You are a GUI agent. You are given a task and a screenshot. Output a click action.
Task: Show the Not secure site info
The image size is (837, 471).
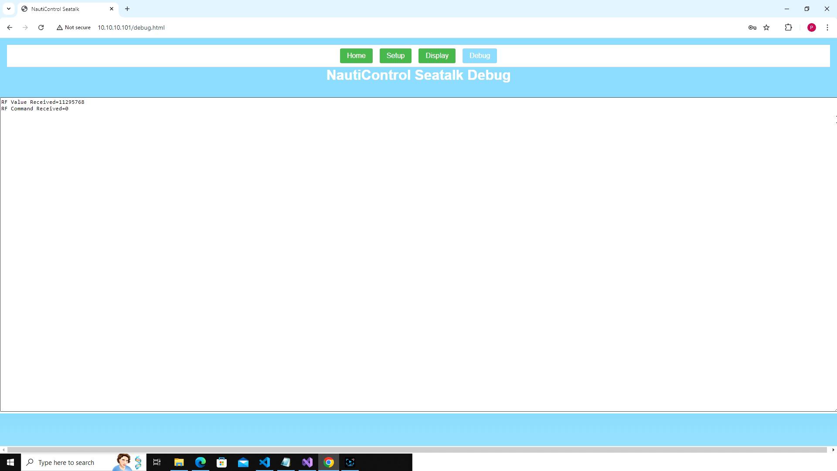pyautogui.click(x=74, y=27)
